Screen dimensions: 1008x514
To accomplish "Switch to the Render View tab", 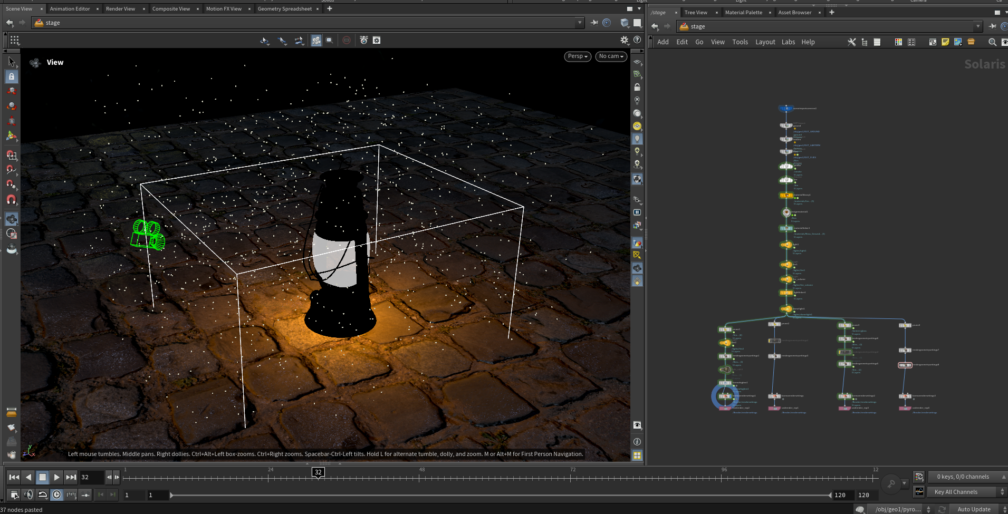I will point(120,9).
